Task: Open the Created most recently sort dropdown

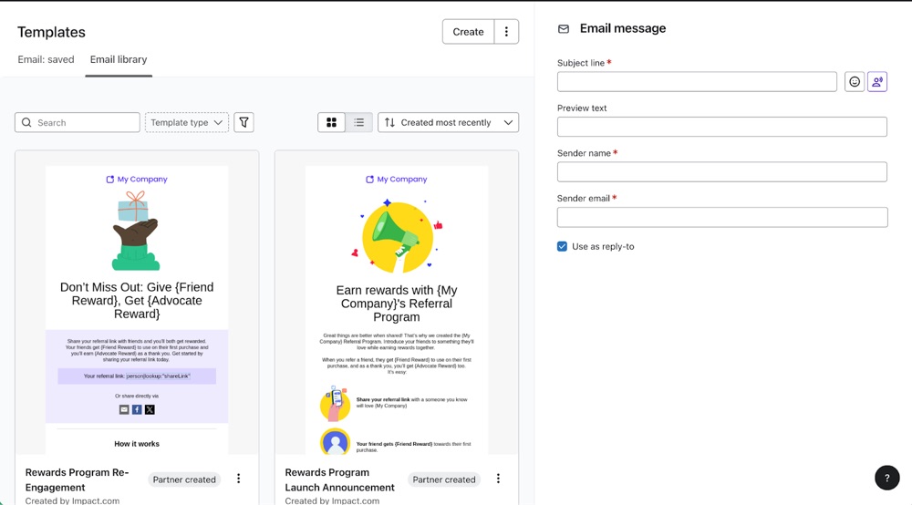Action: 448,122
